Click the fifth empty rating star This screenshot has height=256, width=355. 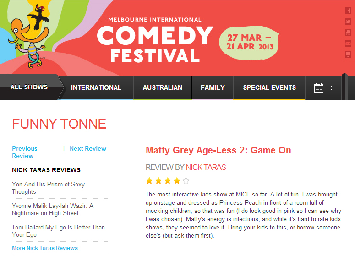(186, 180)
